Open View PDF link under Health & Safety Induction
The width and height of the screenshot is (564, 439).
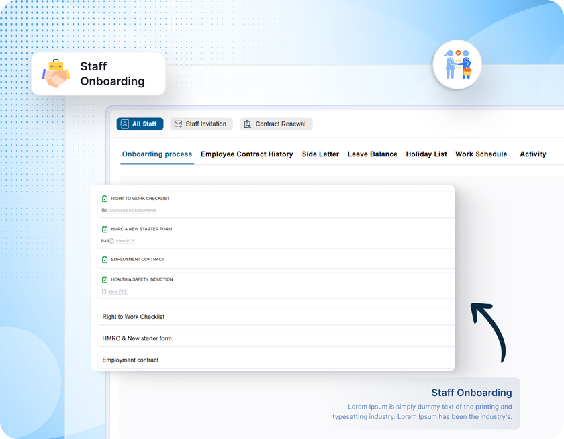(117, 291)
